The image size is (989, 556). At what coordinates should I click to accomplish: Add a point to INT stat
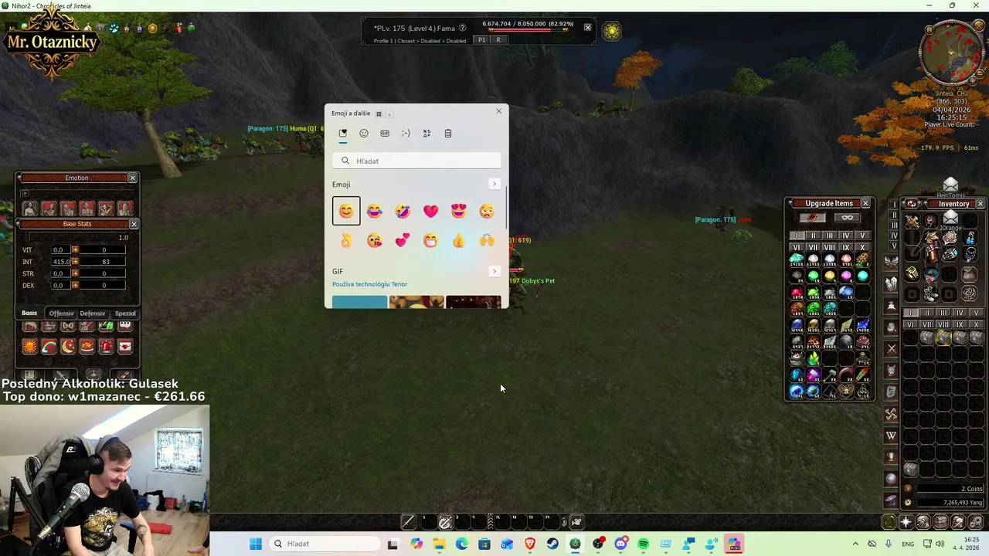75,262
